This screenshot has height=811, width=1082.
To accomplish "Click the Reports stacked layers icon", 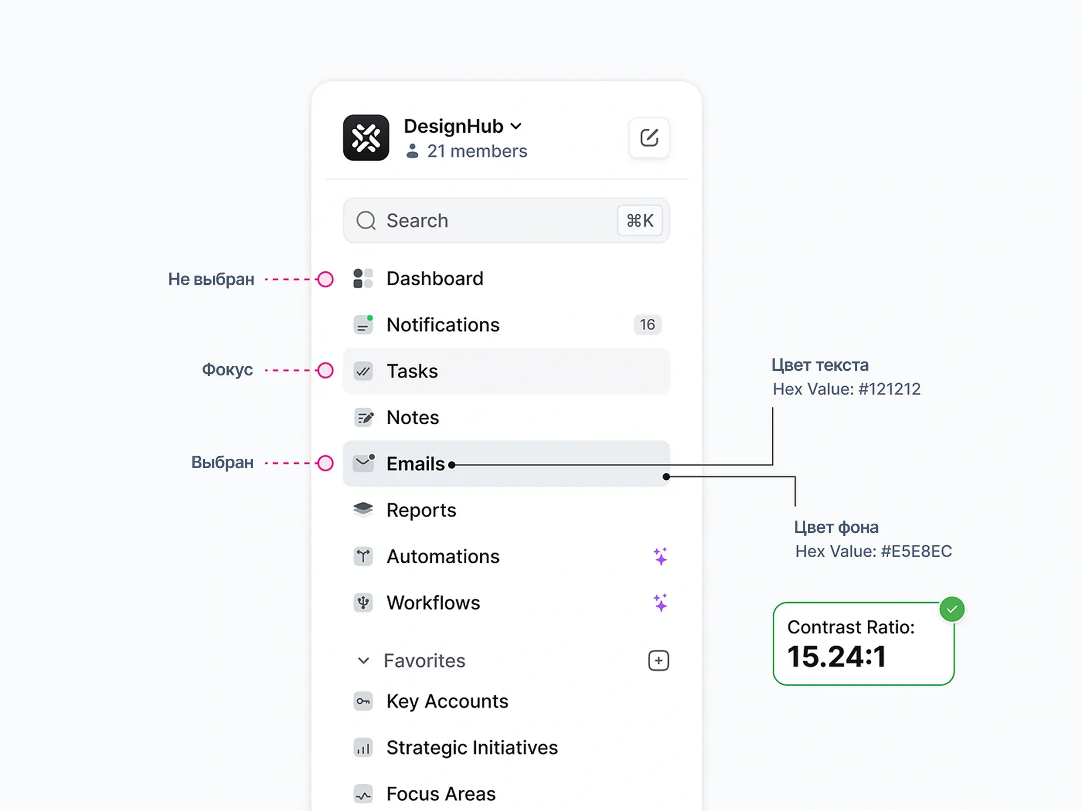I will [x=363, y=509].
